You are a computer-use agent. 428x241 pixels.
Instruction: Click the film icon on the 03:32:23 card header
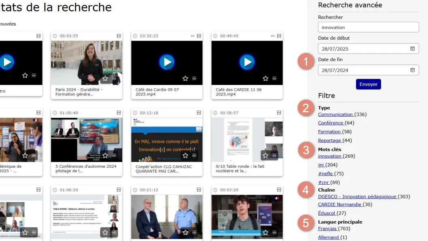(x=199, y=36)
